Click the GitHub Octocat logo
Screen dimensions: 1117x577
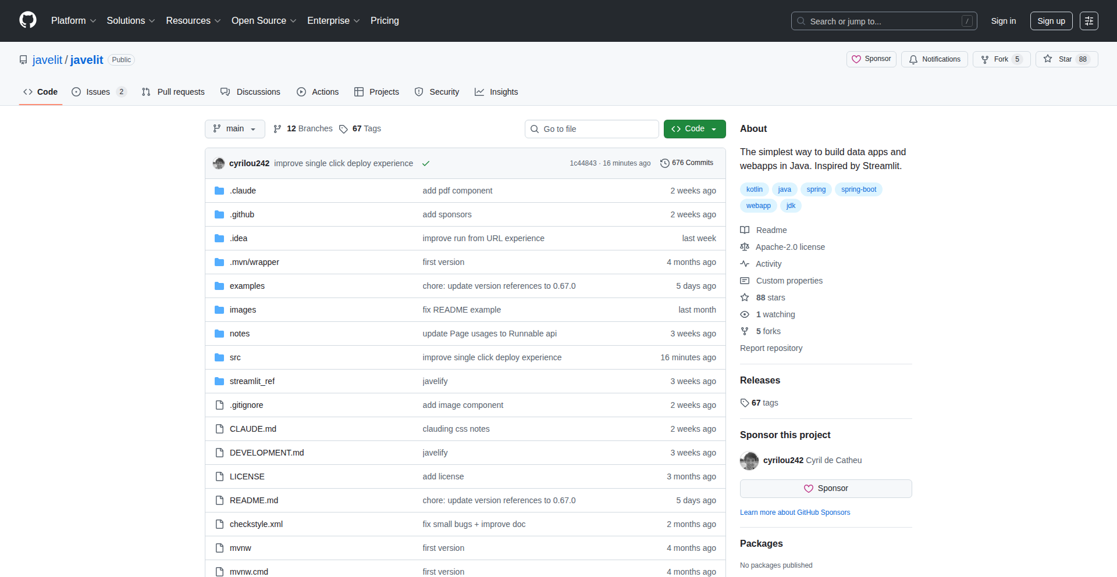point(27,20)
